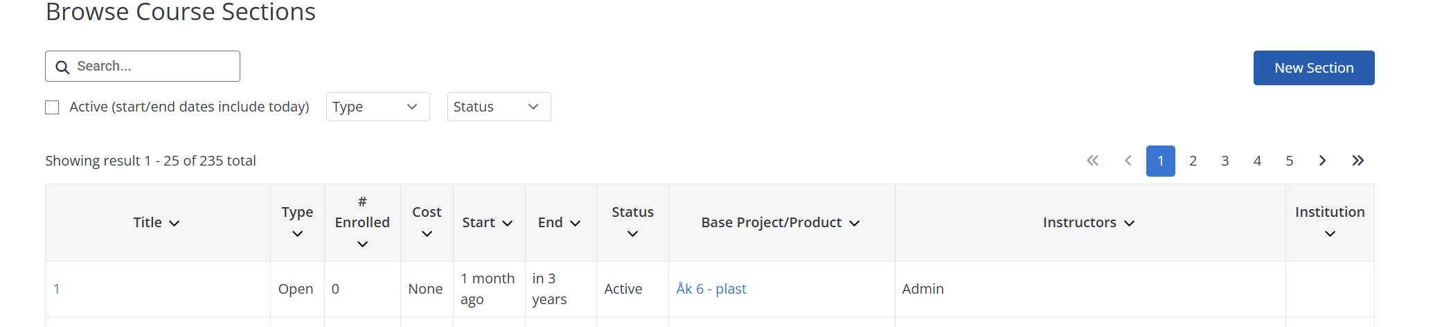Viewport: 1451px width, 327px height.
Task: Sort sections by Start date
Action: click(488, 222)
